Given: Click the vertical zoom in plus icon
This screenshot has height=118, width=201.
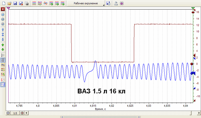Looking at the screenshot, I should [x=3, y=24].
